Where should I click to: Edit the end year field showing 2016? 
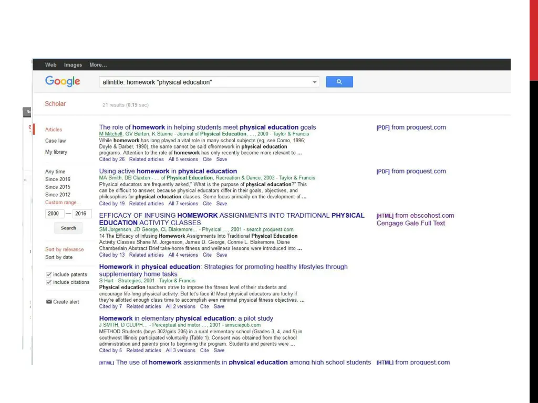[x=82, y=214]
